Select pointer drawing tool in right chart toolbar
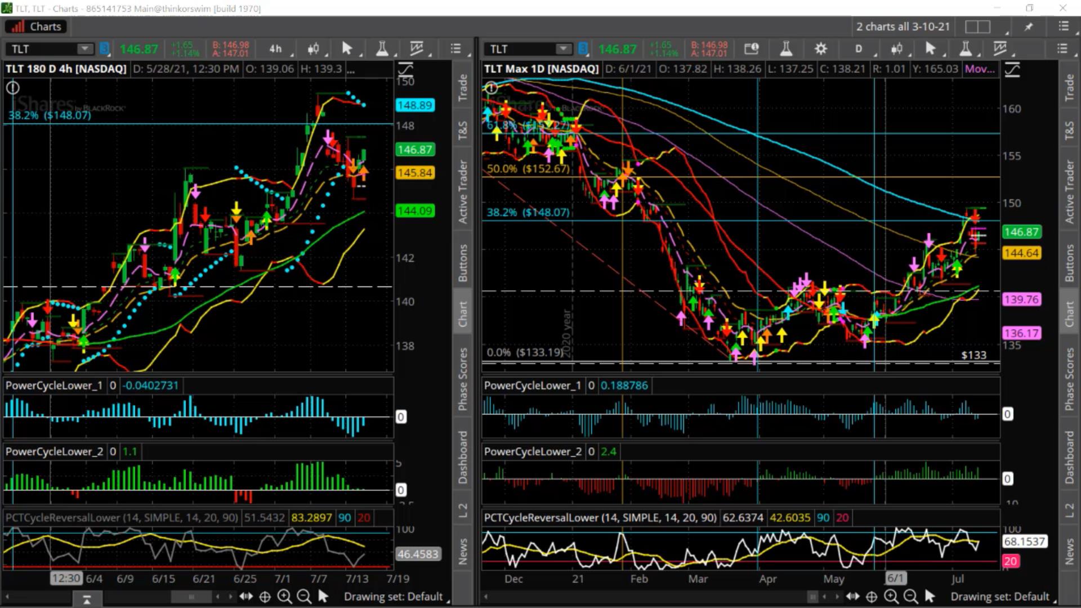Screen dimensions: 1081x608 click(x=930, y=49)
